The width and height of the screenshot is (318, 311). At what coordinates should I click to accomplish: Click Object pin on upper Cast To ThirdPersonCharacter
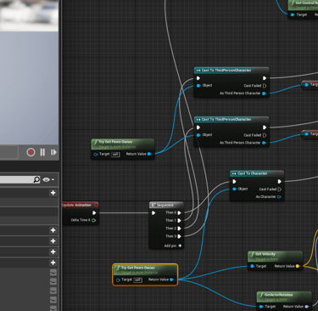(198, 86)
